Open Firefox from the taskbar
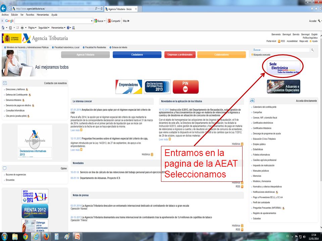Screen dimensions: 322x241 [x=46, y=237]
